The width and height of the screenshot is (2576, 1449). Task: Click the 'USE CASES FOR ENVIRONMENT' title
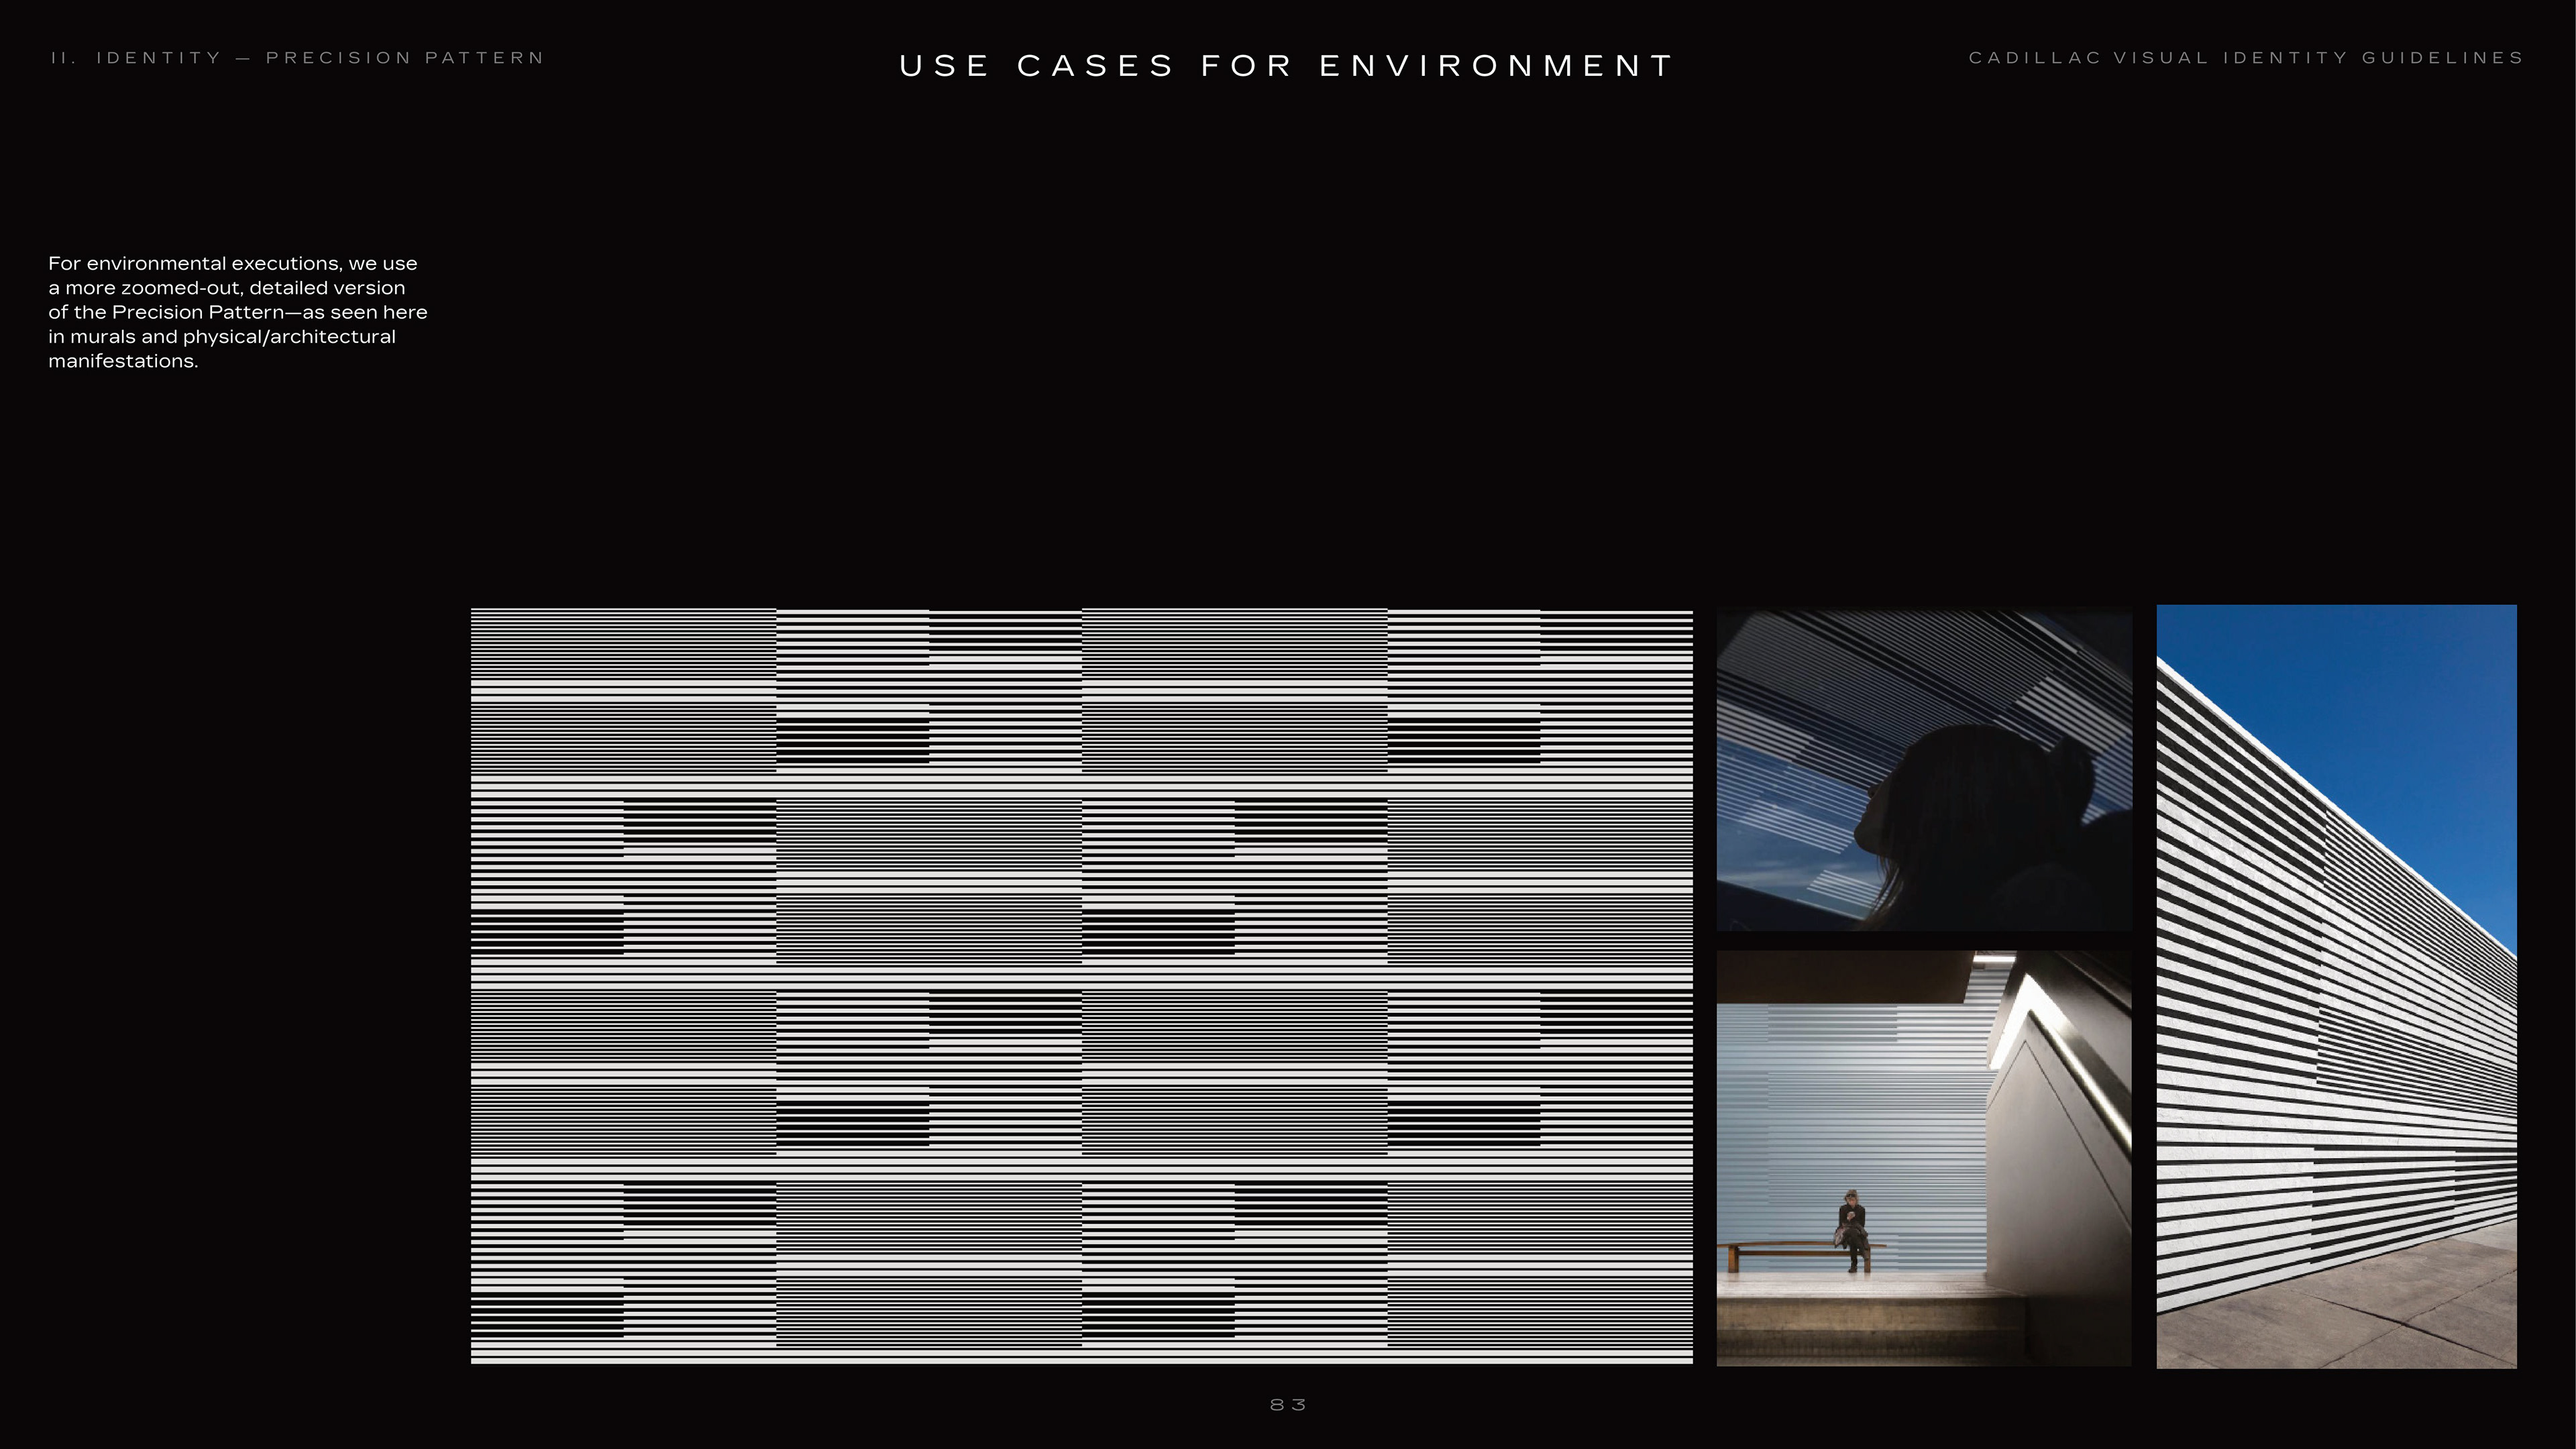point(1286,66)
